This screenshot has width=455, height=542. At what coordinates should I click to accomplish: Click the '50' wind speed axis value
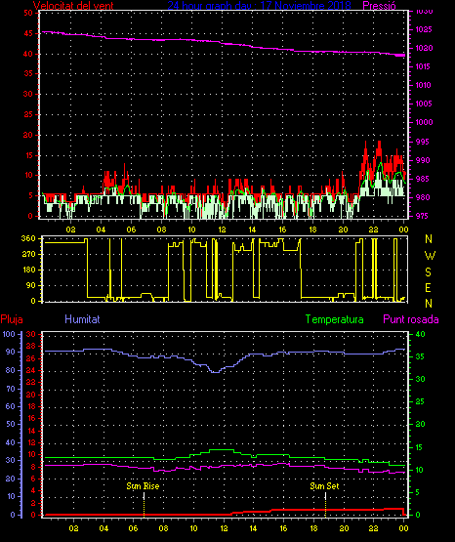coord(28,13)
